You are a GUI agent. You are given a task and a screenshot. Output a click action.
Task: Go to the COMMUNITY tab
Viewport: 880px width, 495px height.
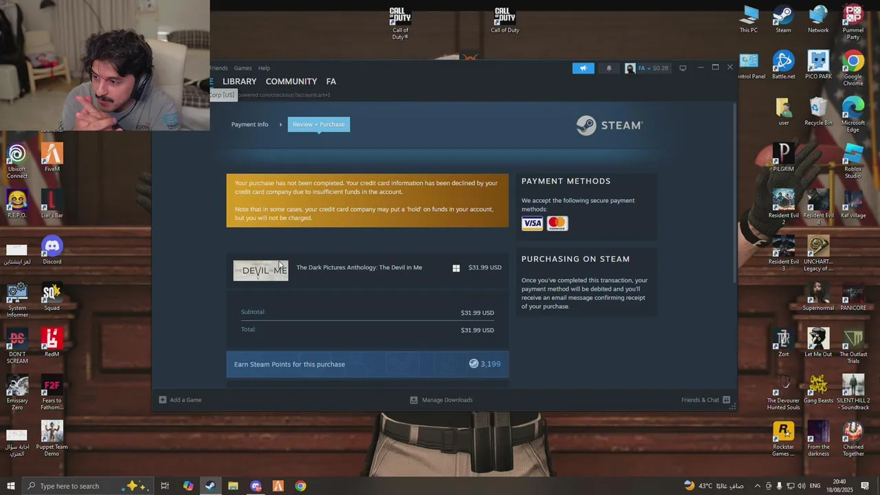[291, 81]
